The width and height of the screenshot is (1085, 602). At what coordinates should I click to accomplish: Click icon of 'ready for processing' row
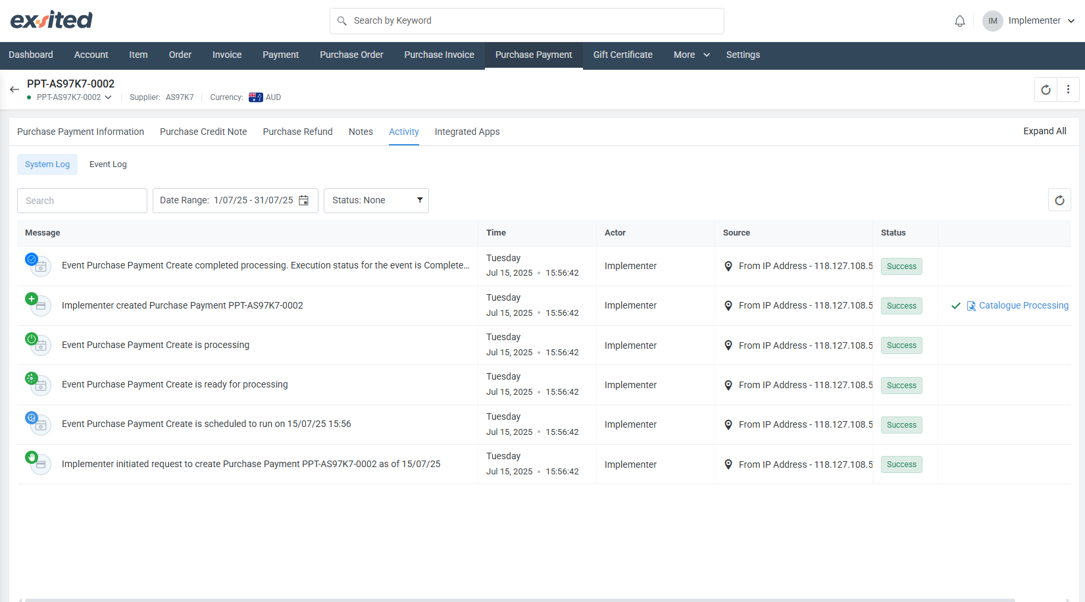37,384
